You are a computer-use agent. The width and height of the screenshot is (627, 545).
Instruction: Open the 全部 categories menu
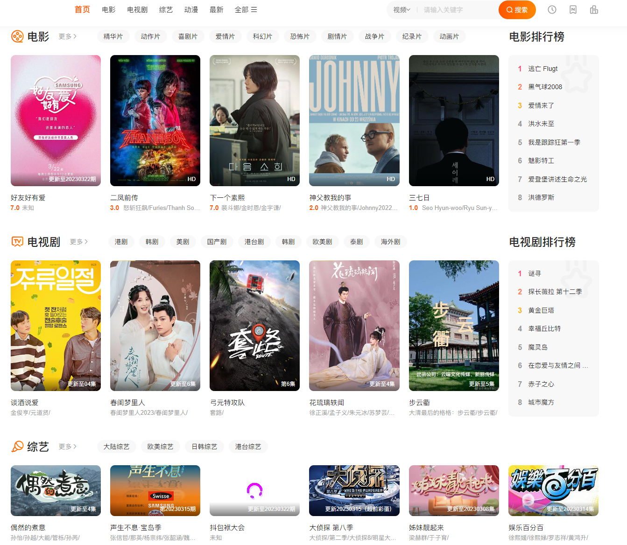[x=246, y=10]
